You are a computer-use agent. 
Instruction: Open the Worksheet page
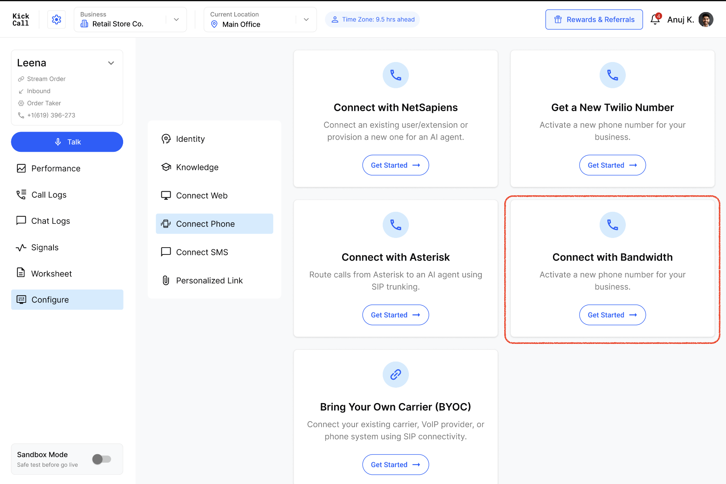67,273
